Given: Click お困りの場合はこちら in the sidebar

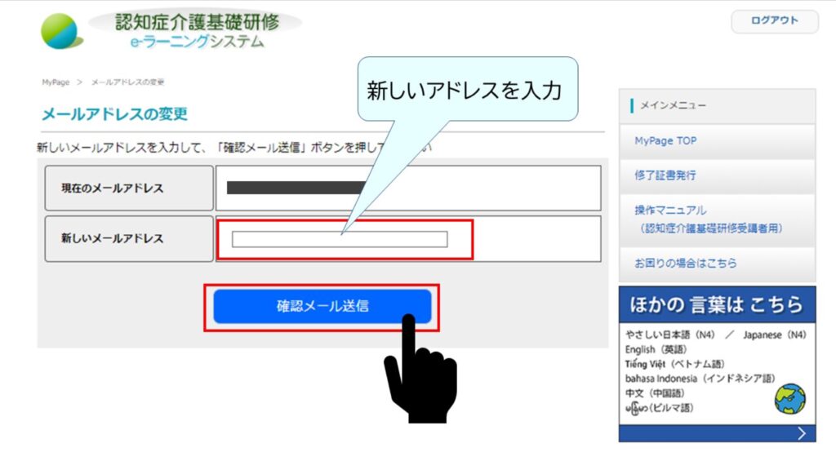Looking at the screenshot, I should (687, 264).
